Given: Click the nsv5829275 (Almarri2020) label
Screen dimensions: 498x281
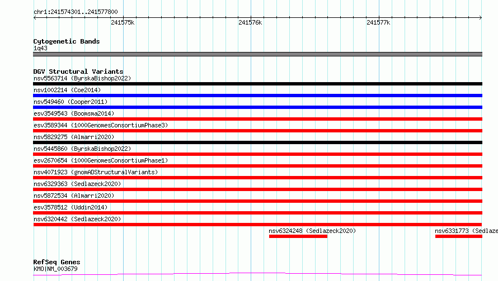Looking at the screenshot, I should (x=74, y=137).
